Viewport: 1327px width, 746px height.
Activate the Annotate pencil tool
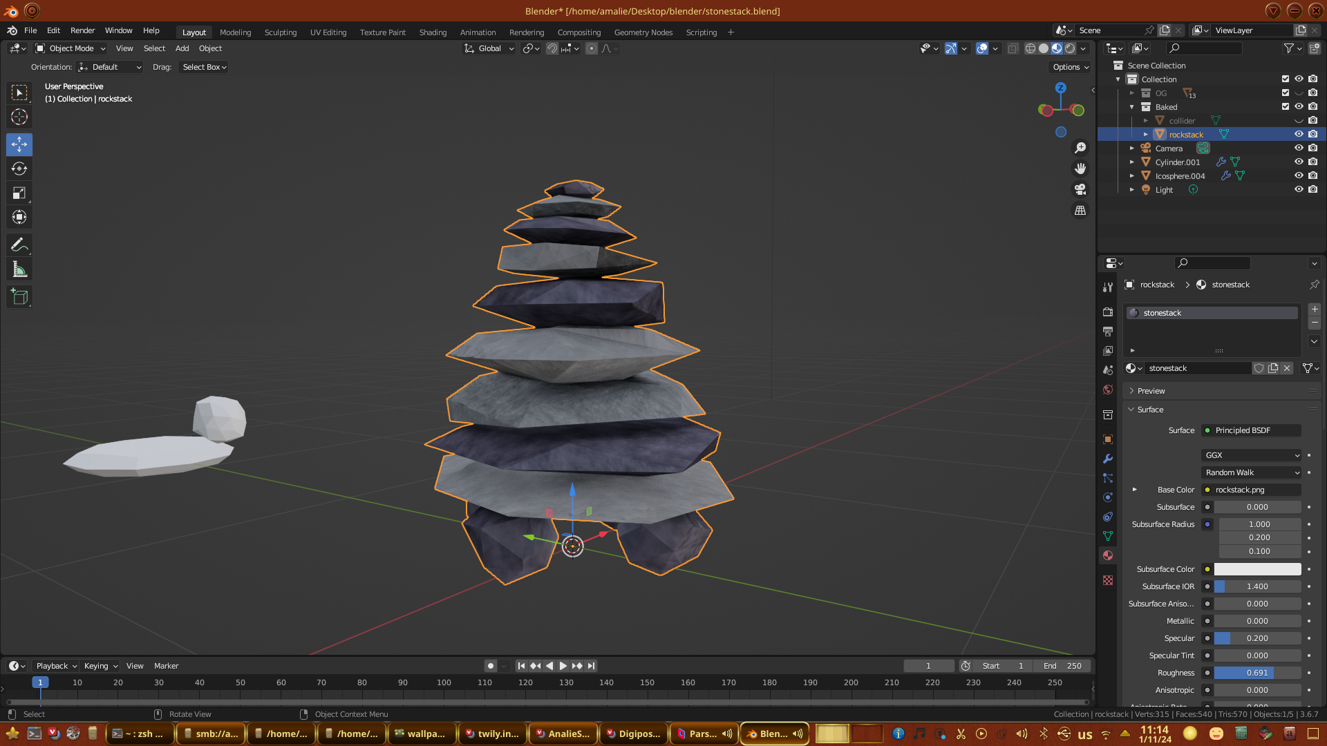(x=19, y=245)
